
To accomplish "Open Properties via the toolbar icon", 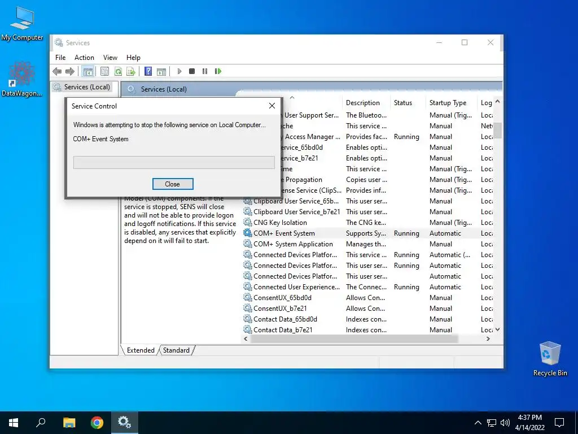I will [x=104, y=71].
